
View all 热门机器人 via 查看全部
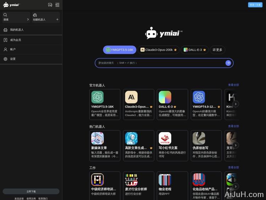point(233,126)
